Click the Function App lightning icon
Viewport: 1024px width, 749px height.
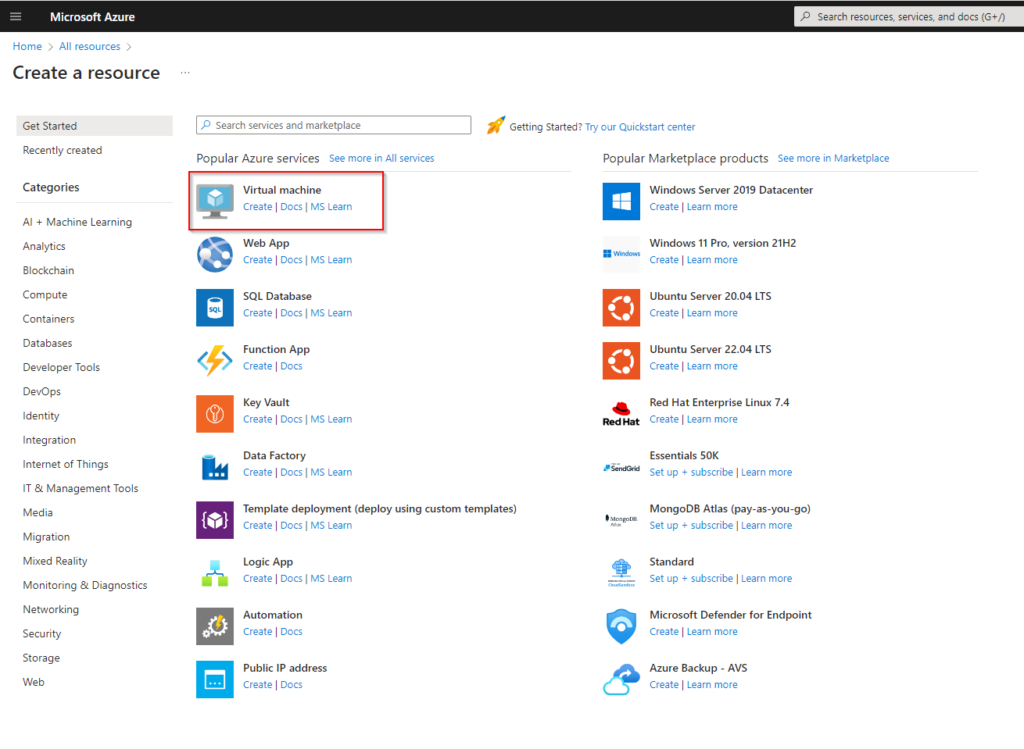tap(215, 360)
